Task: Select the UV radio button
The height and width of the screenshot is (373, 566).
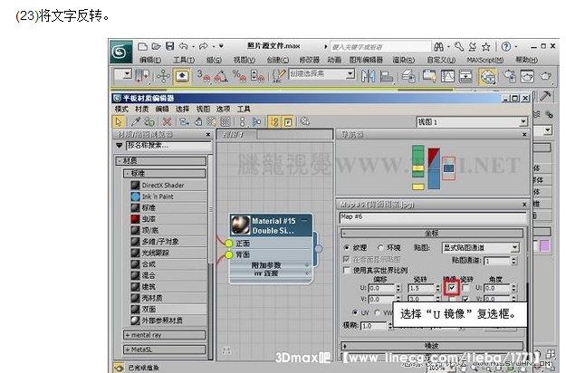Action: 356,312
